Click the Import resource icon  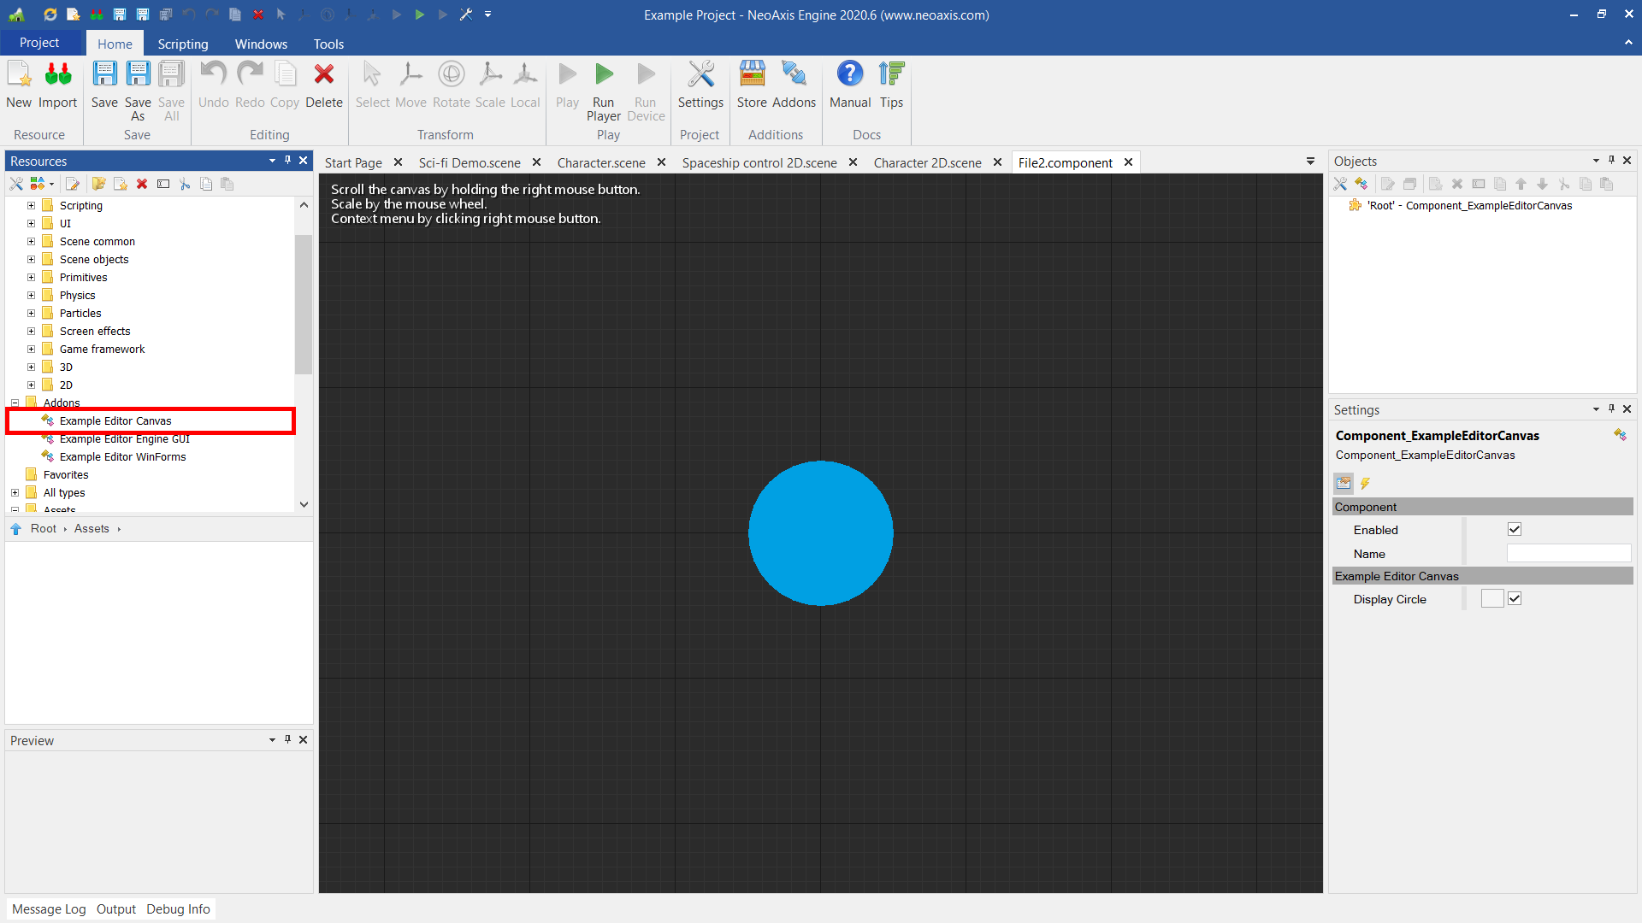[x=57, y=75]
